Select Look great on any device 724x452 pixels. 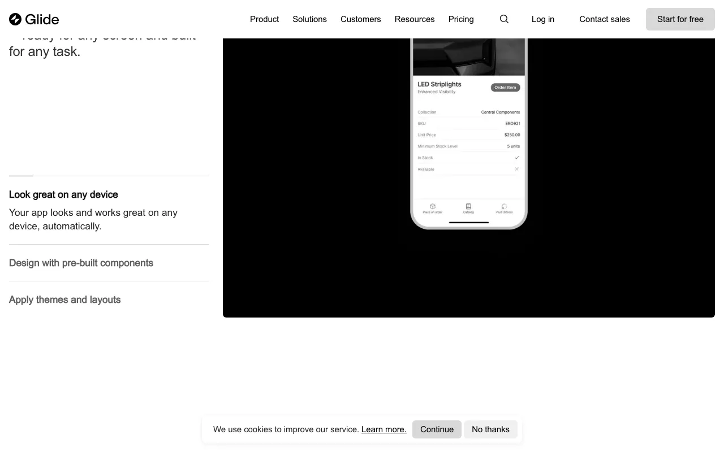click(63, 194)
